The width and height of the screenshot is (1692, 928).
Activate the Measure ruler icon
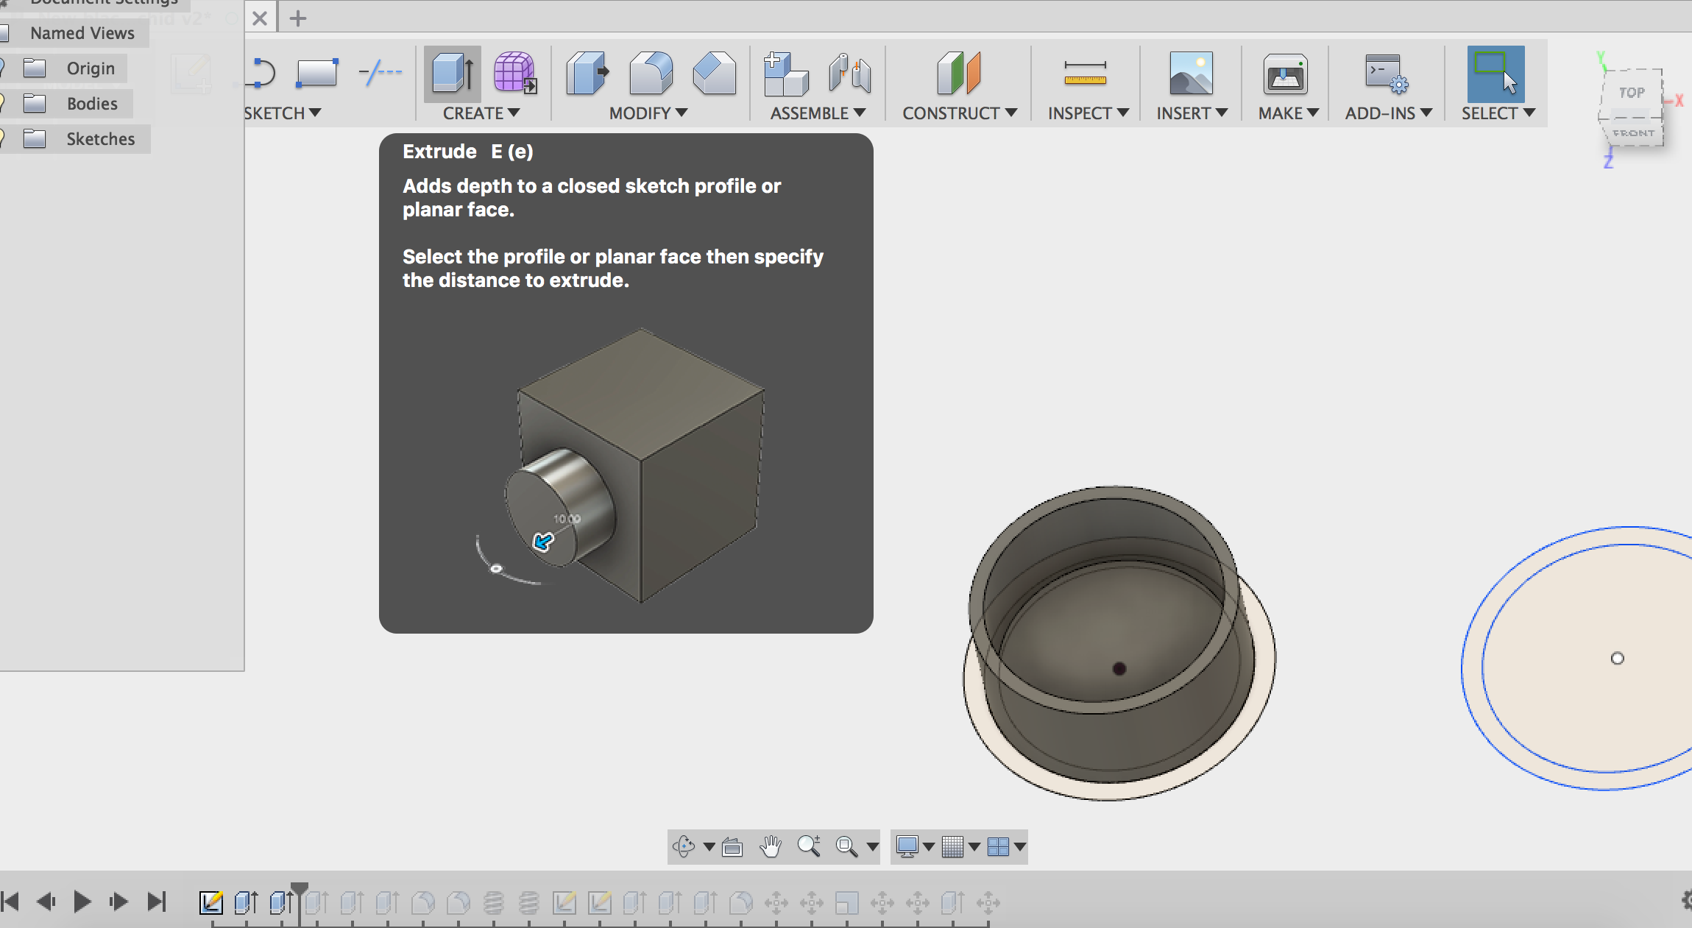point(1085,73)
